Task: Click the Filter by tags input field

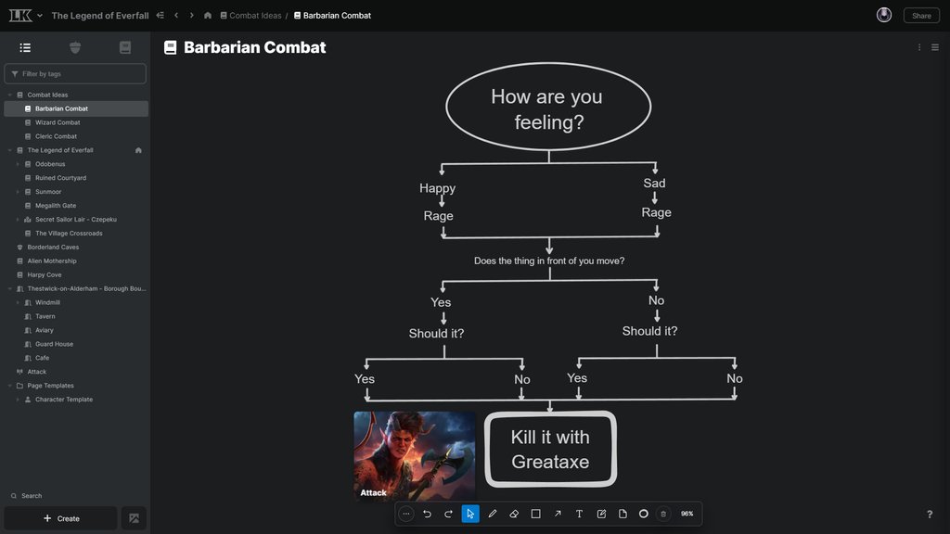Action: [74, 73]
